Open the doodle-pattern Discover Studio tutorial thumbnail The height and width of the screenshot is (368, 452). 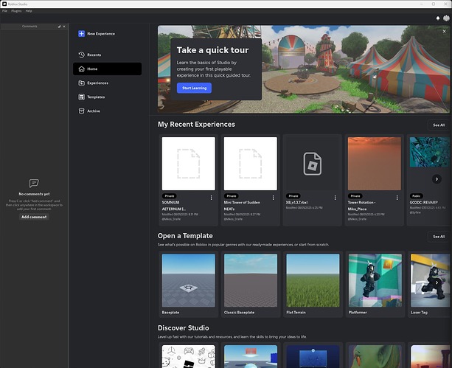[189, 356]
